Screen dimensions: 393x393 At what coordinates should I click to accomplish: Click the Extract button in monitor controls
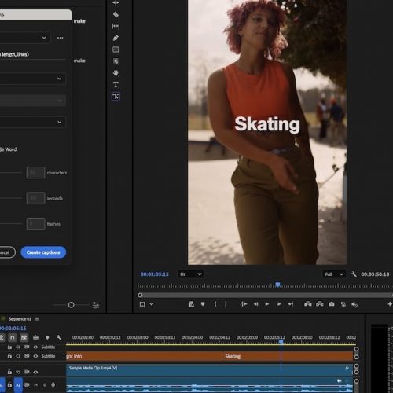pos(320,304)
